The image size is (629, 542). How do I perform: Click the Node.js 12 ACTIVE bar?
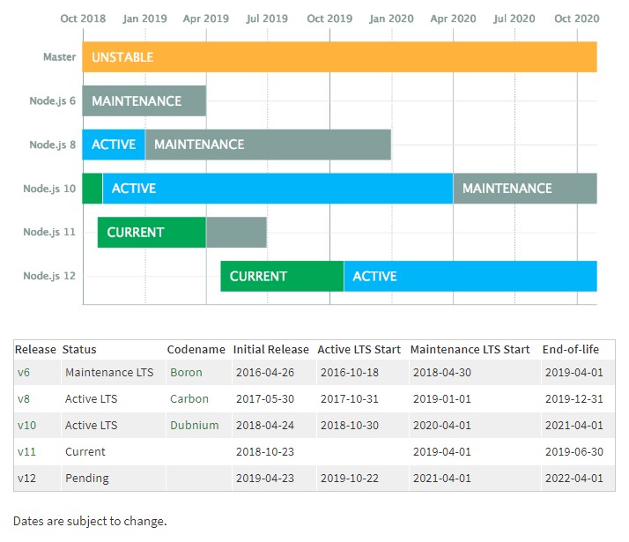click(470, 276)
